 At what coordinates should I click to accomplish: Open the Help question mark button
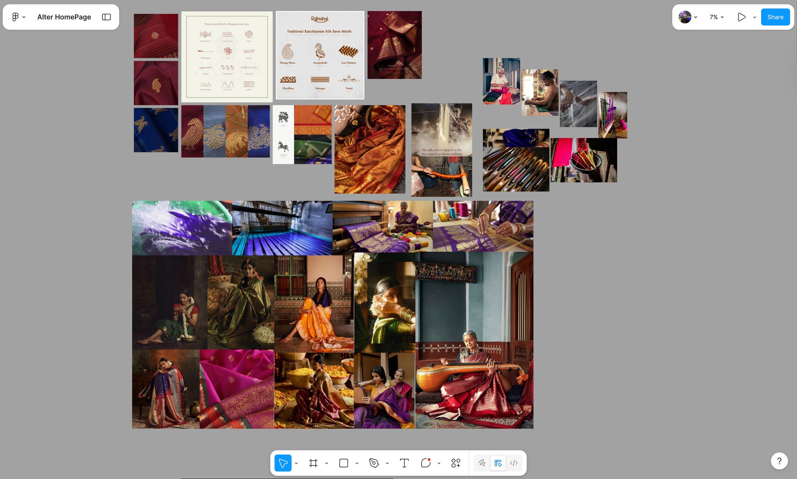(x=779, y=461)
